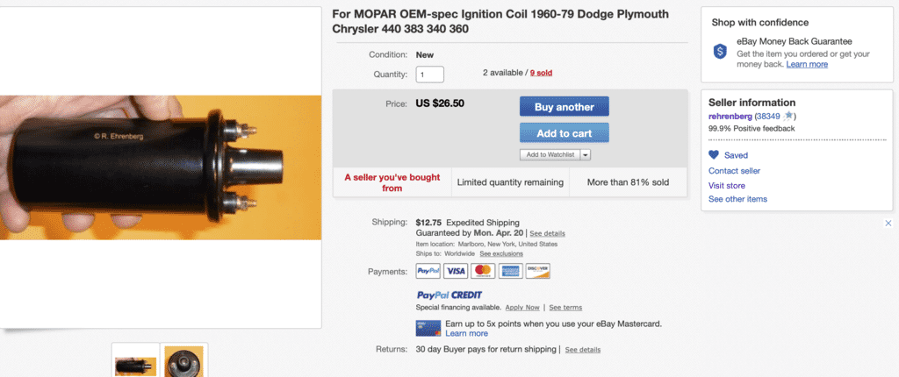899x377 pixels.
Task: Click the Discover card icon
Action: click(x=537, y=271)
